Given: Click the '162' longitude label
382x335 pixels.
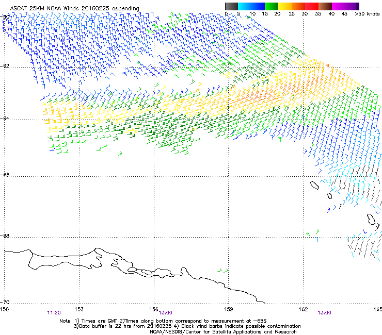Looking at the screenshot, I should (x=303, y=309).
